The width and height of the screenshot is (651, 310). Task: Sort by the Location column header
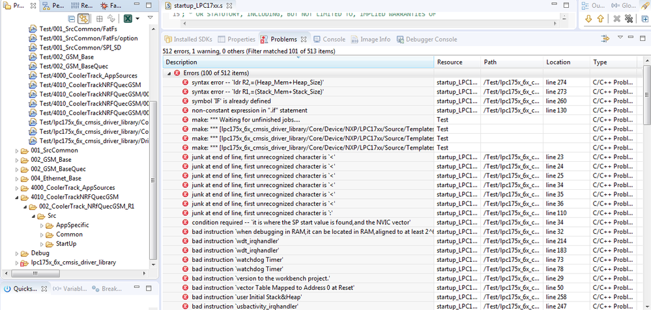pyautogui.click(x=566, y=62)
